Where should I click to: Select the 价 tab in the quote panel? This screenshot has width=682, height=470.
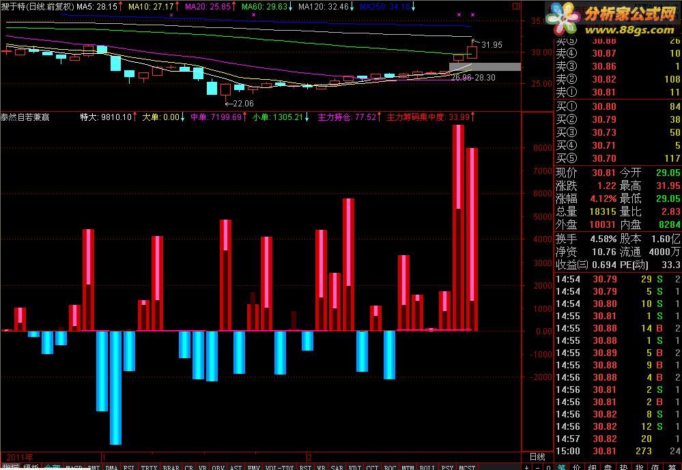[577, 468]
